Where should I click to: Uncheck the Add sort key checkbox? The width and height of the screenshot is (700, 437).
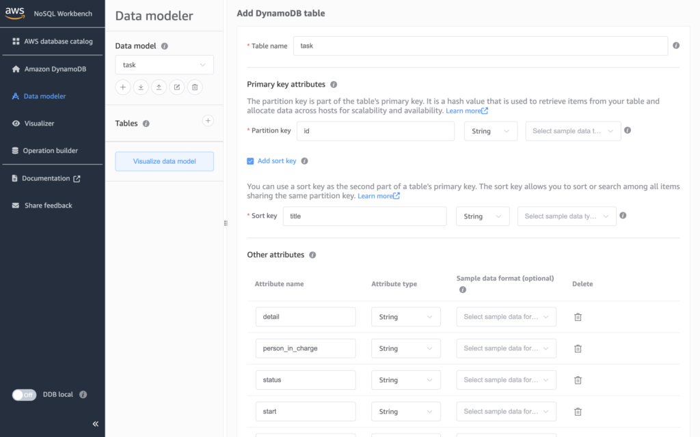252,162
